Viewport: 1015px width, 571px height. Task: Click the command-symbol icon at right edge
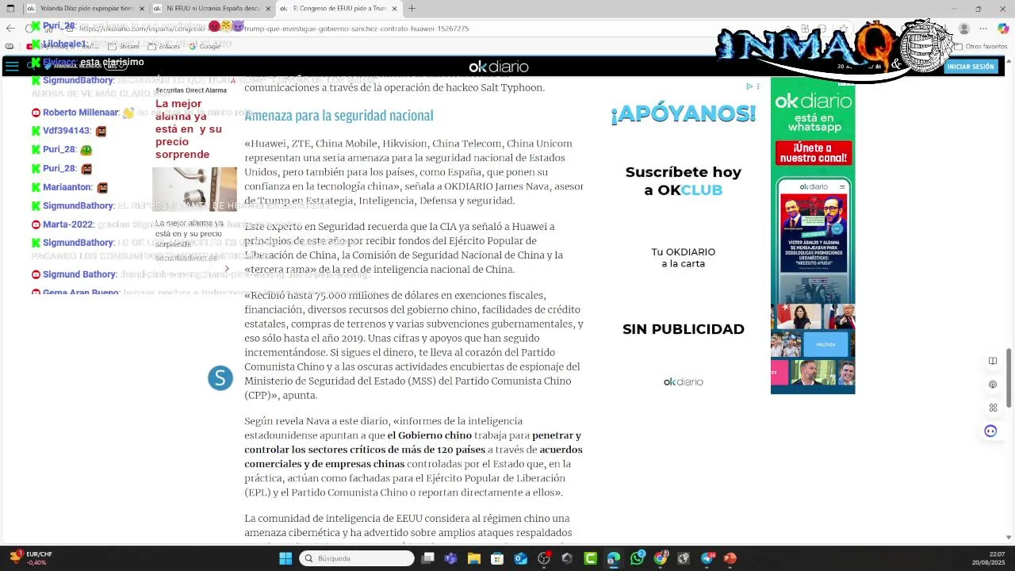pyautogui.click(x=992, y=408)
